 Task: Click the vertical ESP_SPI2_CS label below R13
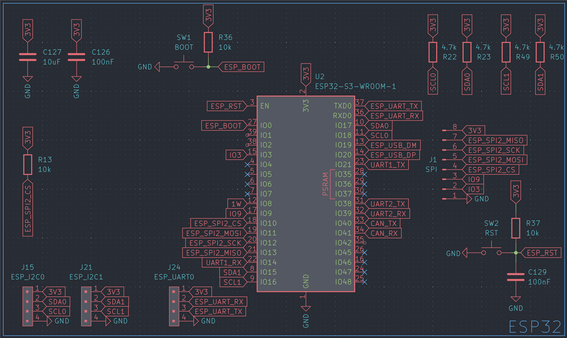(28, 208)
